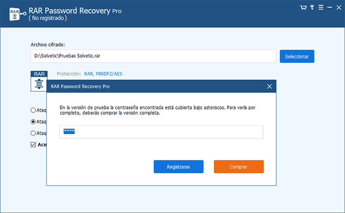Click the Registrarse button
The image size is (345, 213).
[178, 167]
